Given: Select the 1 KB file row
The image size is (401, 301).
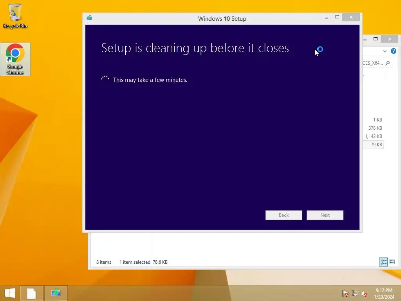Looking at the screenshot, I should [373, 120].
